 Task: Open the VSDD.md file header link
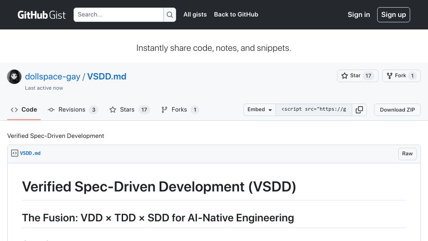pyautogui.click(x=30, y=153)
